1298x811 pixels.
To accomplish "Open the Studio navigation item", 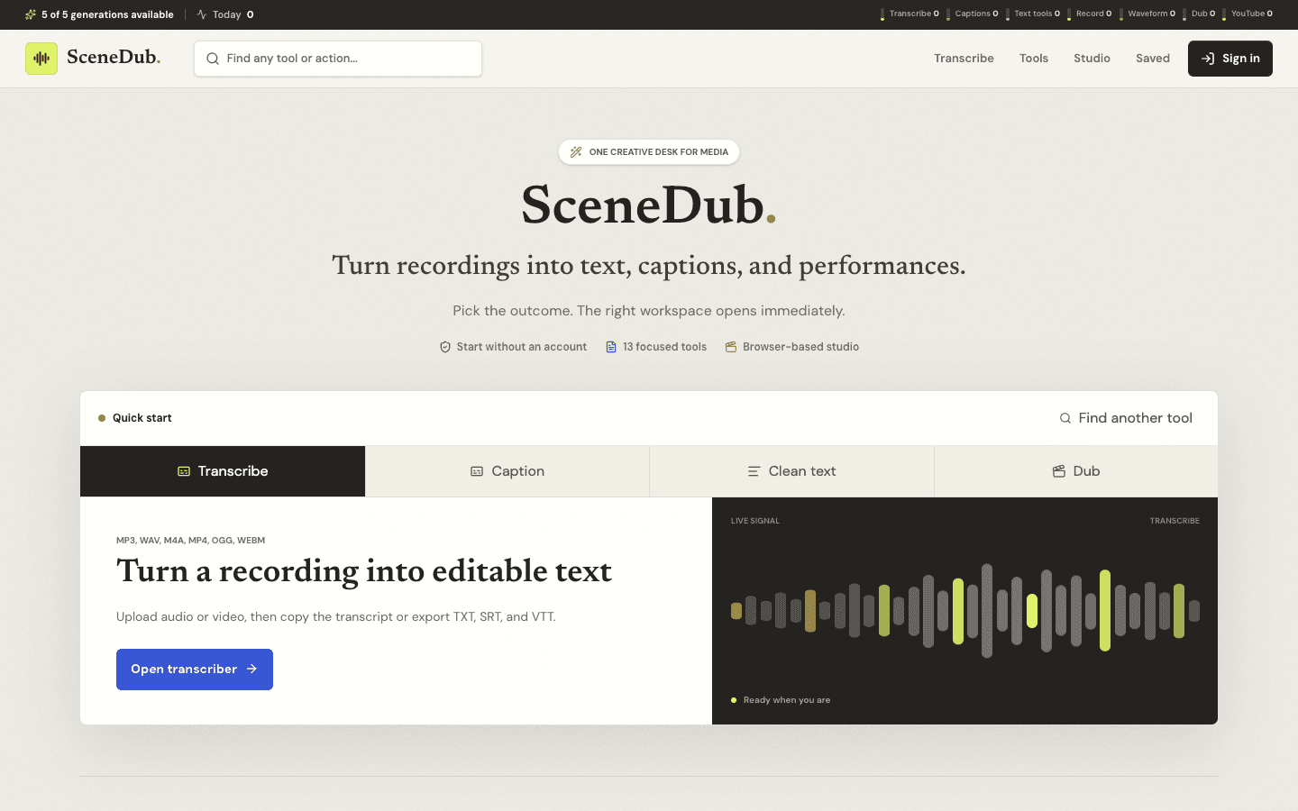I will pyautogui.click(x=1092, y=59).
